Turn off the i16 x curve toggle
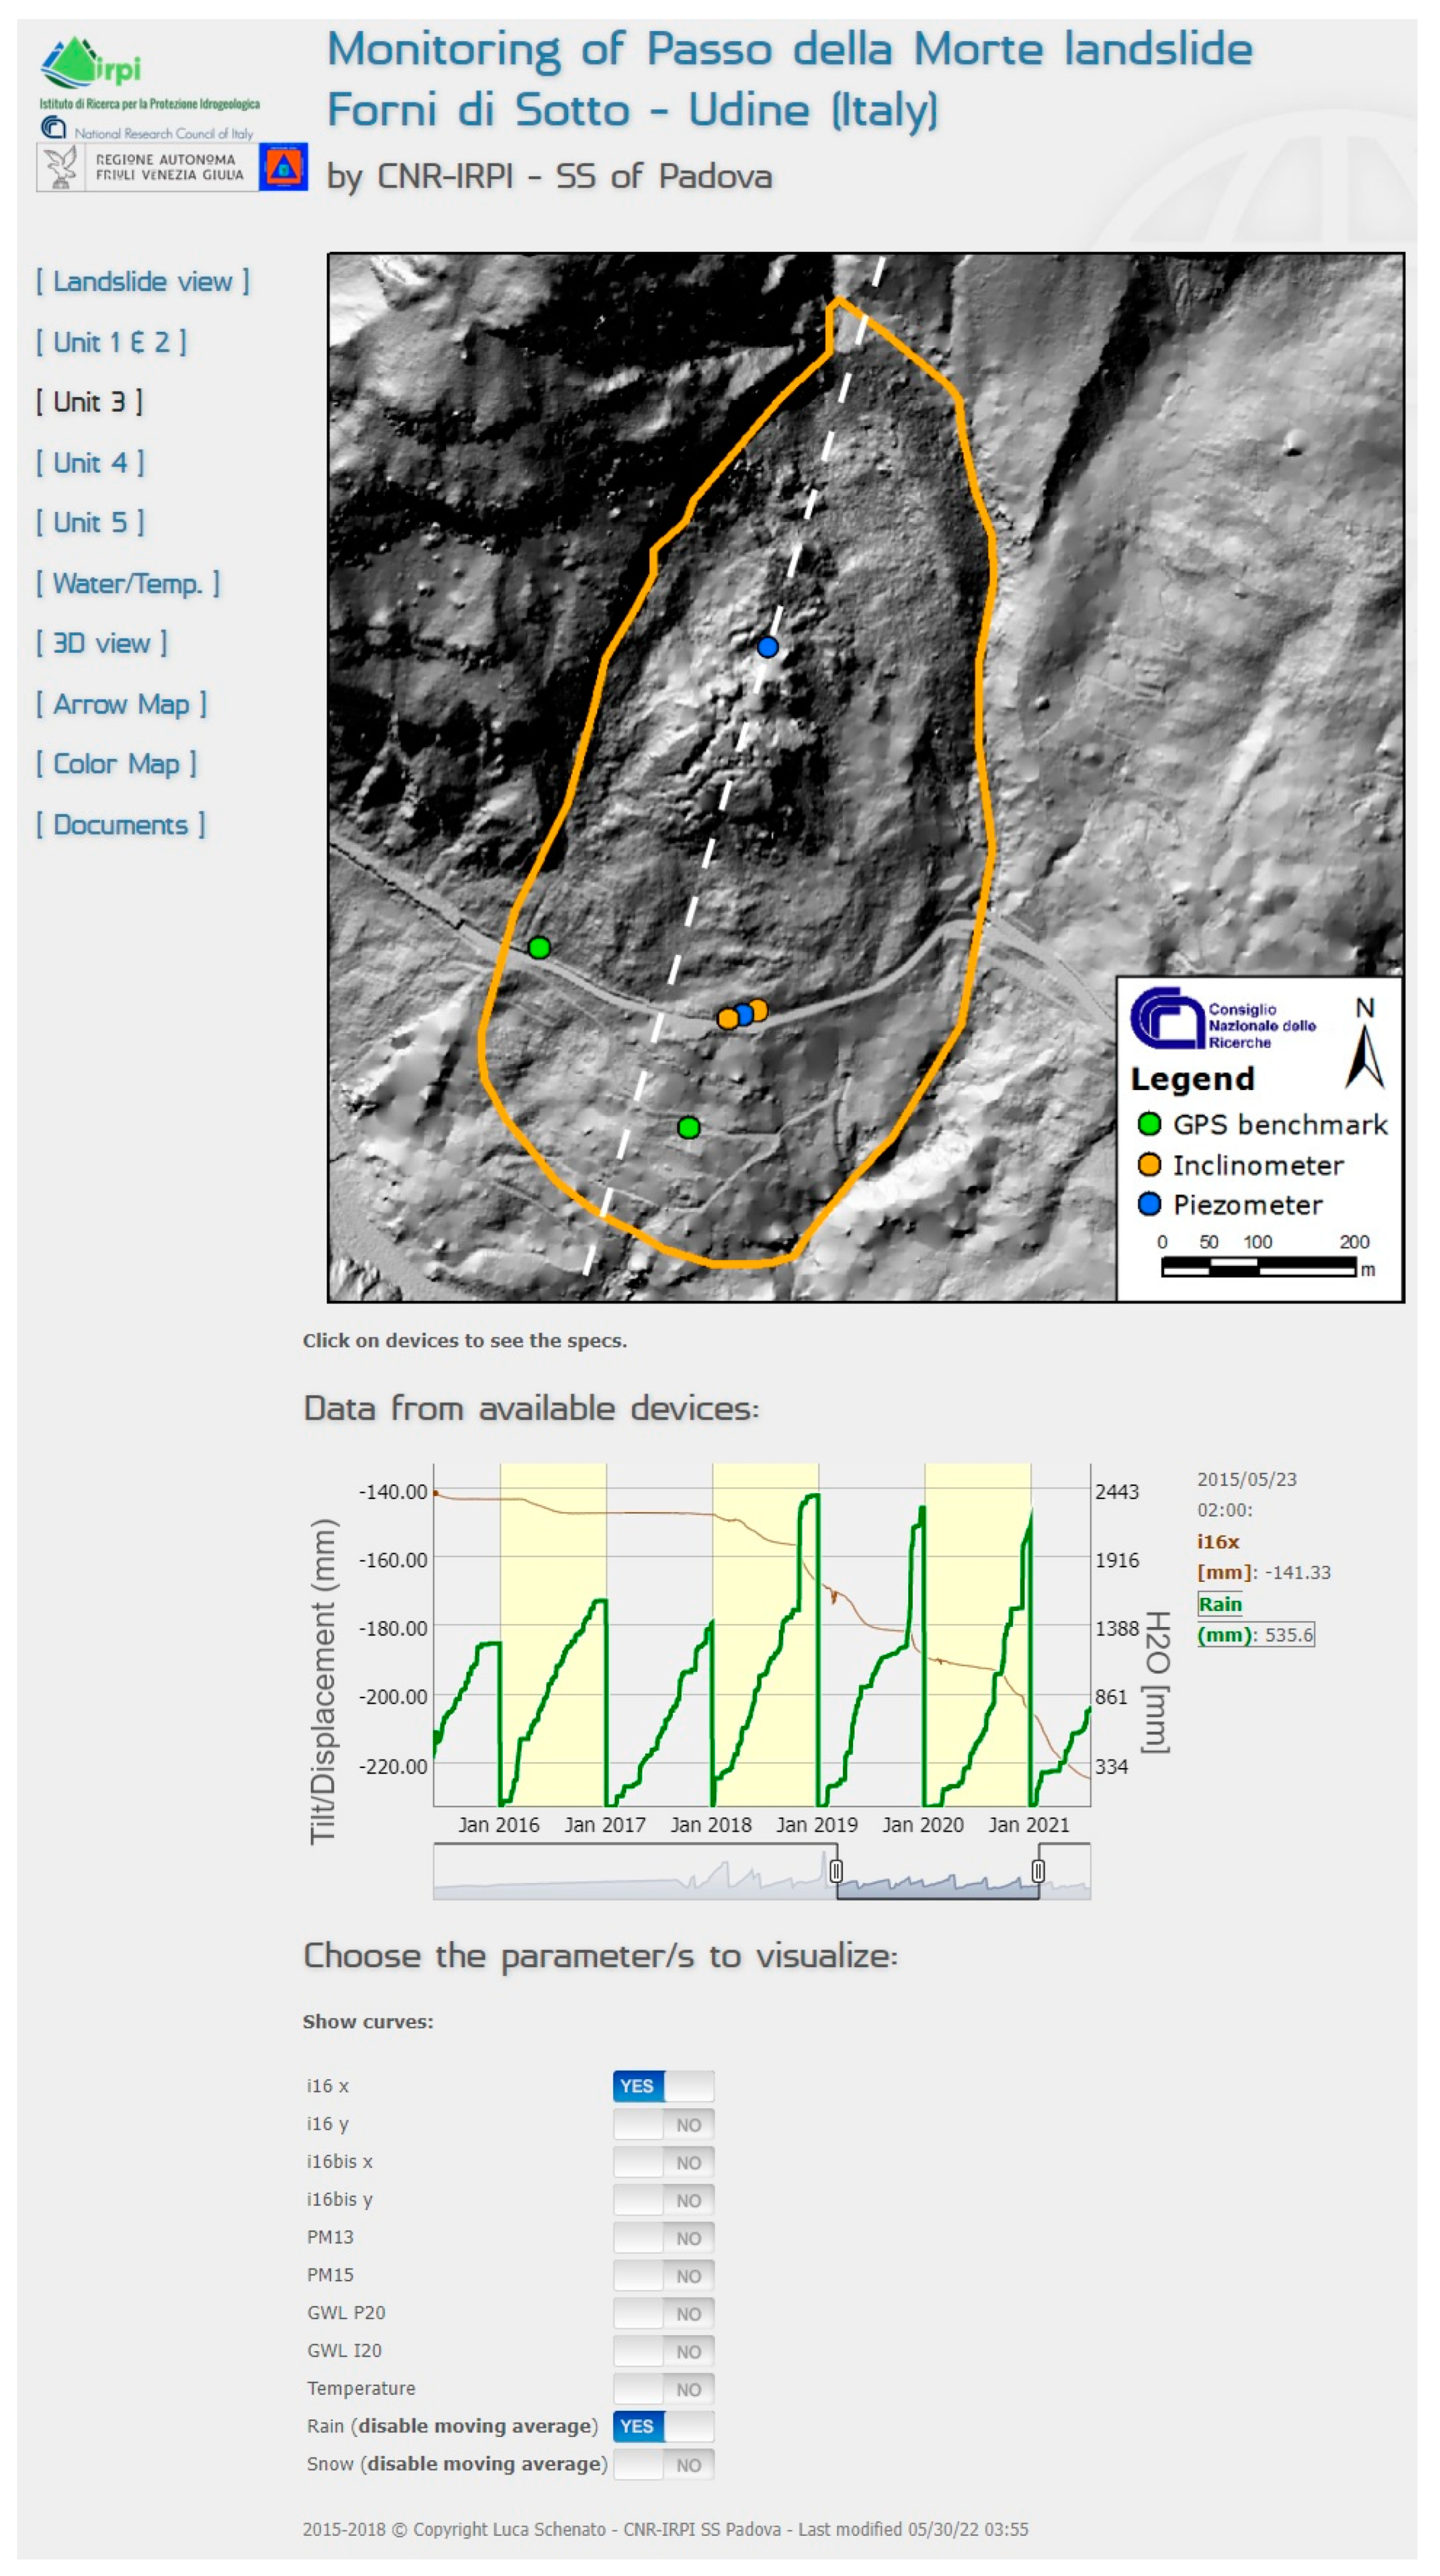The image size is (1440, 2576). [x=663, y=2085]
